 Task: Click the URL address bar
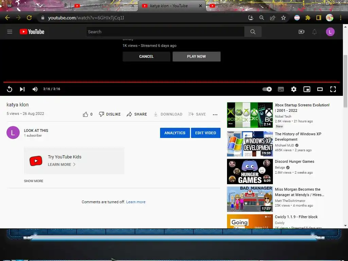point(142,18)
